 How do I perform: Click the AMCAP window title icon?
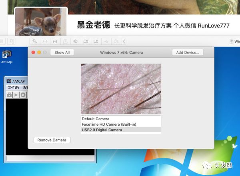(x=9, y=81)
